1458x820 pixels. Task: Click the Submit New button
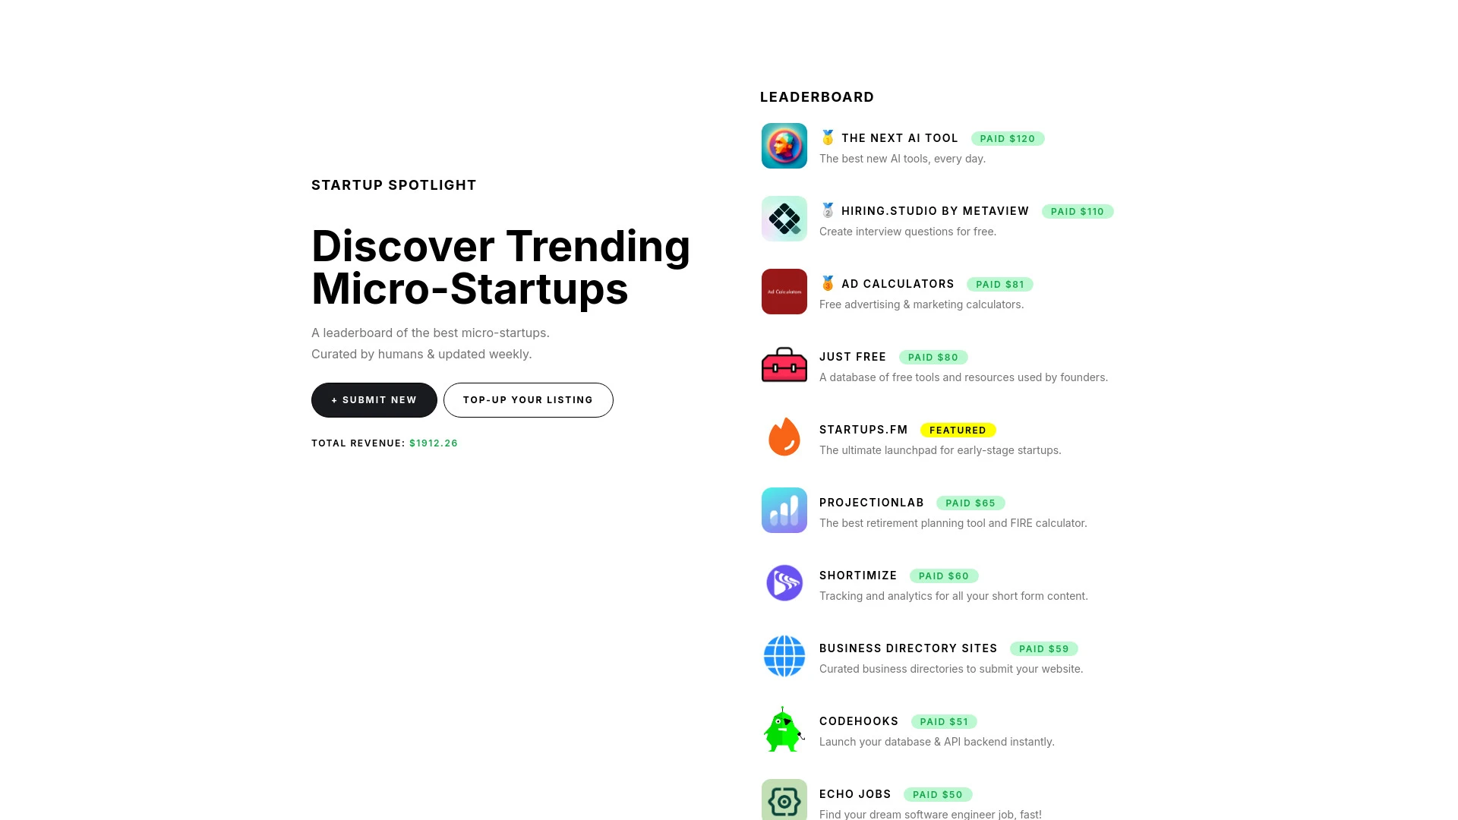pyautogui.click(x=374, y=399)
